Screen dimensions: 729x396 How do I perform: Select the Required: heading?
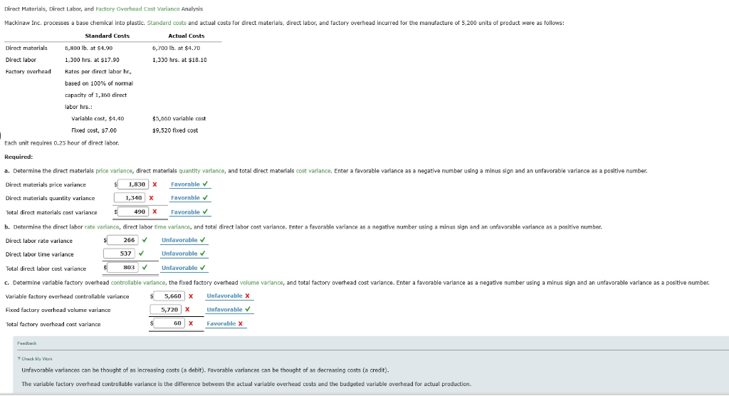point(19,157)
